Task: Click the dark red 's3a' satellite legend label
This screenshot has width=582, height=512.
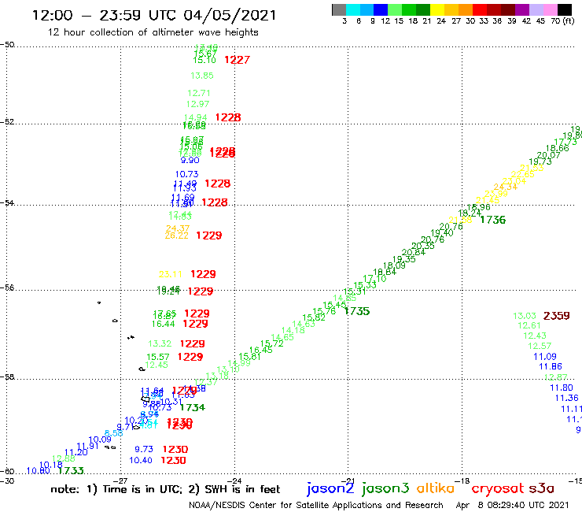Action: [x=542, y=488]
